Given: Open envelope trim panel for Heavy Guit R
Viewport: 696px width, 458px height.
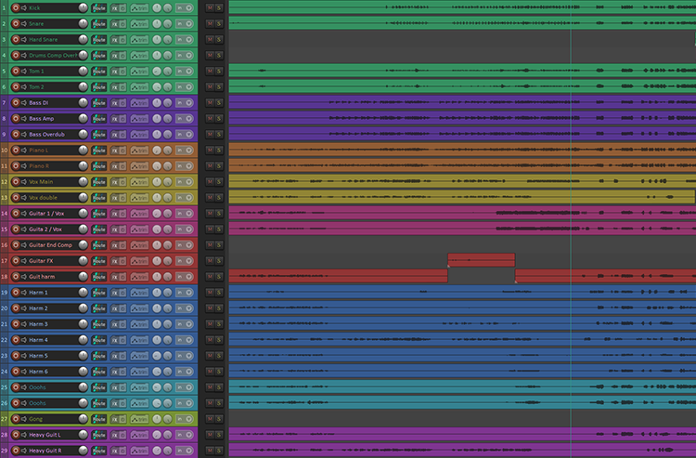Looking at the screenshot, I should (139, 451).
